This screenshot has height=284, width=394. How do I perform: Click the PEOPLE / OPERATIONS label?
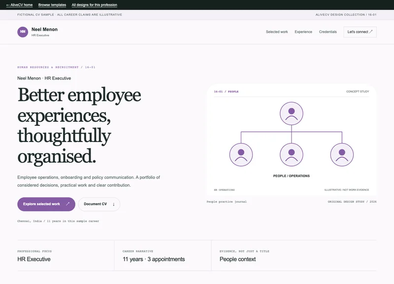[291, 176]
